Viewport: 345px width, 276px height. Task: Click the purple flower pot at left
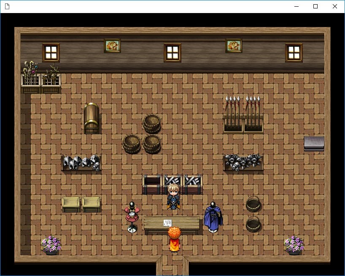[51, 246]
